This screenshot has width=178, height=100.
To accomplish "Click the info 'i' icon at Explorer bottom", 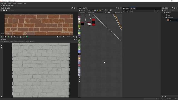I will point(165,96).
